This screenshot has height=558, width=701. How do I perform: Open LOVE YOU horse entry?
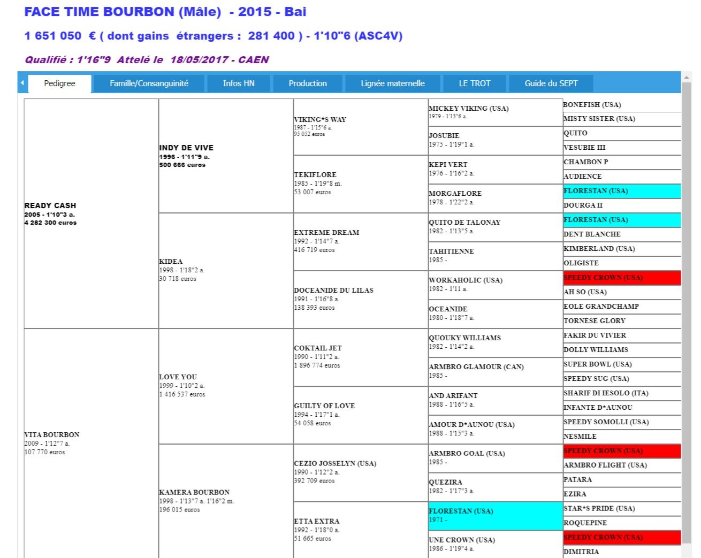point(178,377)
